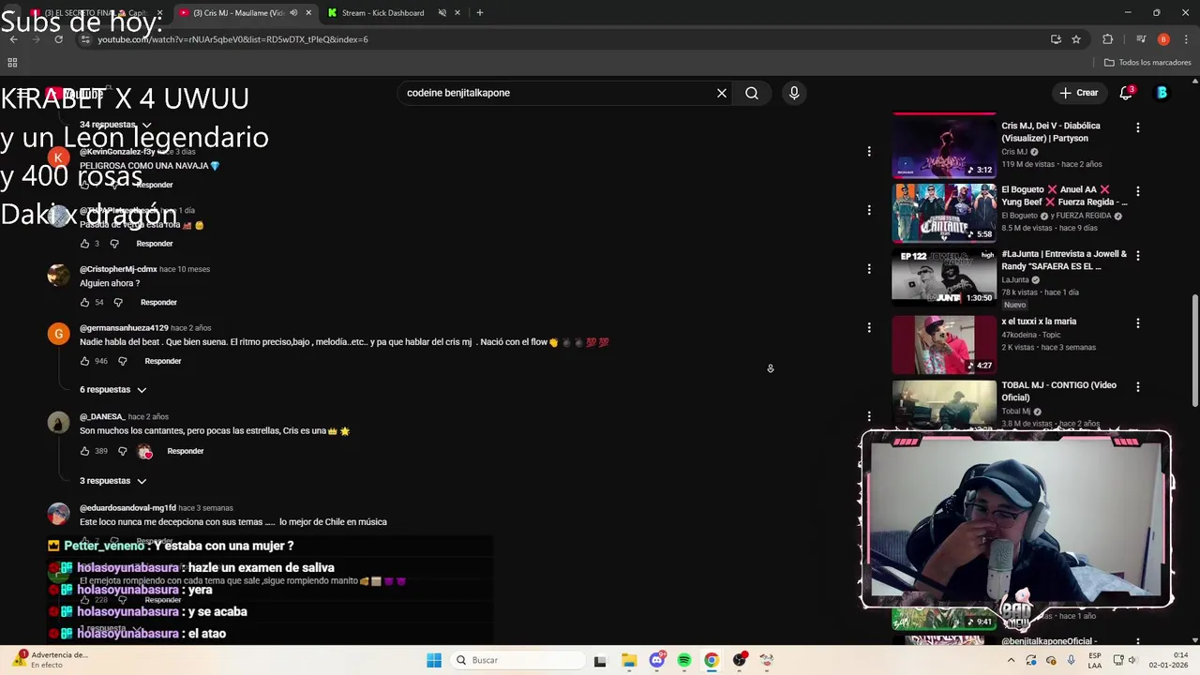Open the YouTube account avatar menu
The width and height of the screenshot is (1200, 675).
pyautogui.click(x=1162, y=93)
